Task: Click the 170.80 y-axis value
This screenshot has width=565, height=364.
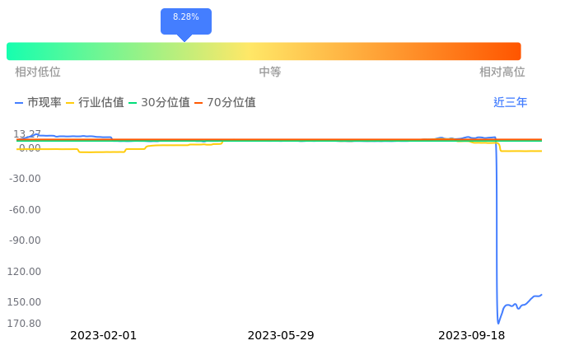Action: click(x=24, y=324)
